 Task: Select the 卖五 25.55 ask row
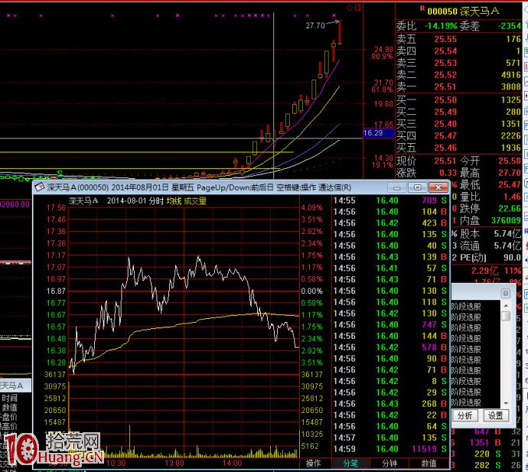pyautogui.click(x=458, y=39)
